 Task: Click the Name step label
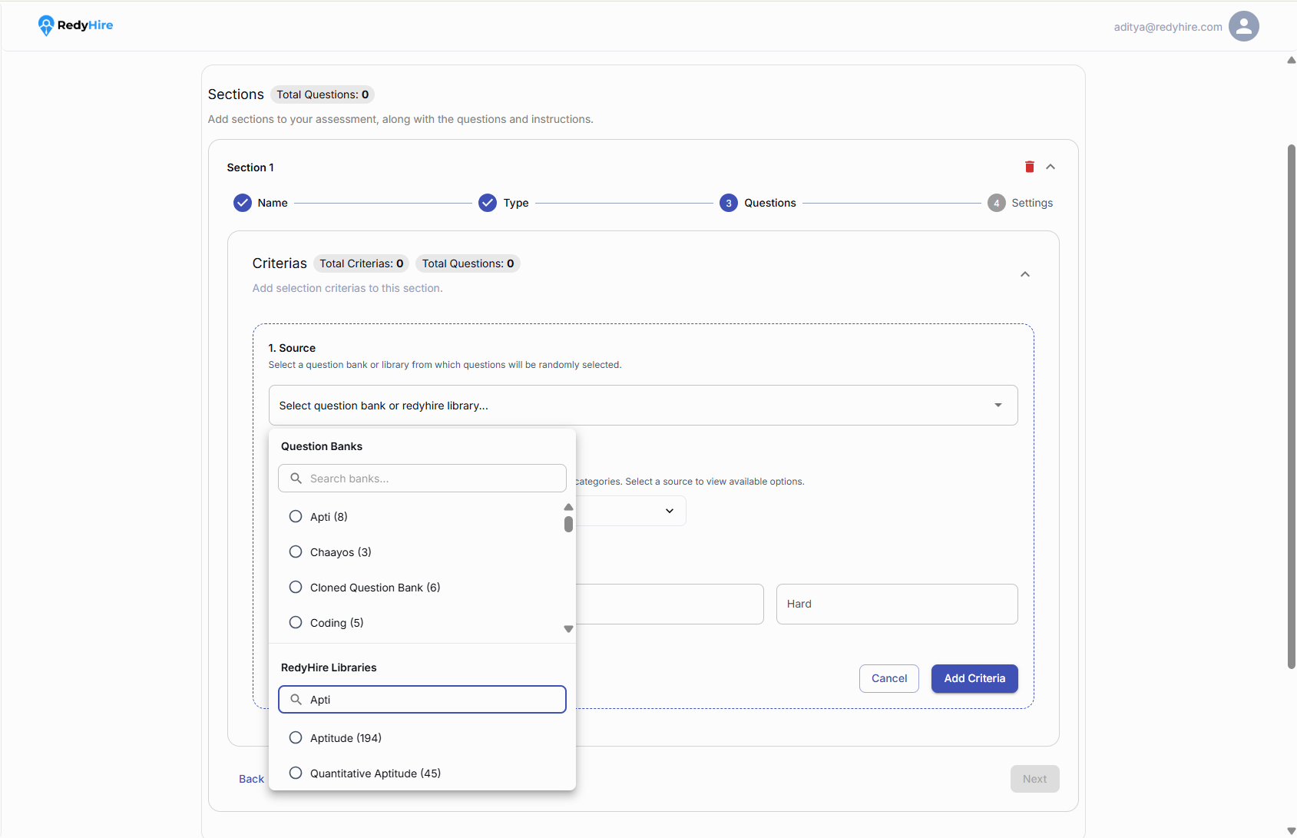(273, 203)
